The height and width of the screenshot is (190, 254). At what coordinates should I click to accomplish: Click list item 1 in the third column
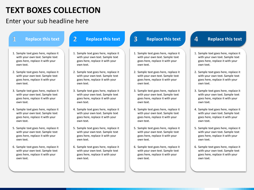click(157, 59)
